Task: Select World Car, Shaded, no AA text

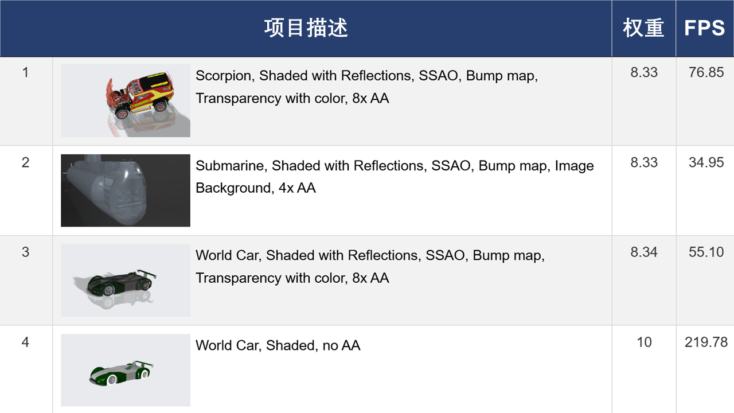Action: pyautogui.click(x=278, y=345)
